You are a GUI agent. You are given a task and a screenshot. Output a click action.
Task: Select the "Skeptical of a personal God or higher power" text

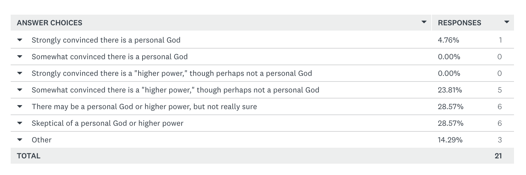click(107, 123)
